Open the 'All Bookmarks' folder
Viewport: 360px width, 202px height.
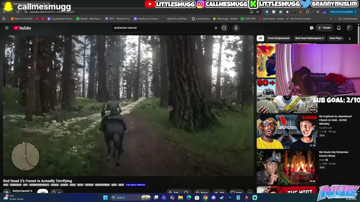pyautogui.click(x=348, y=19)
